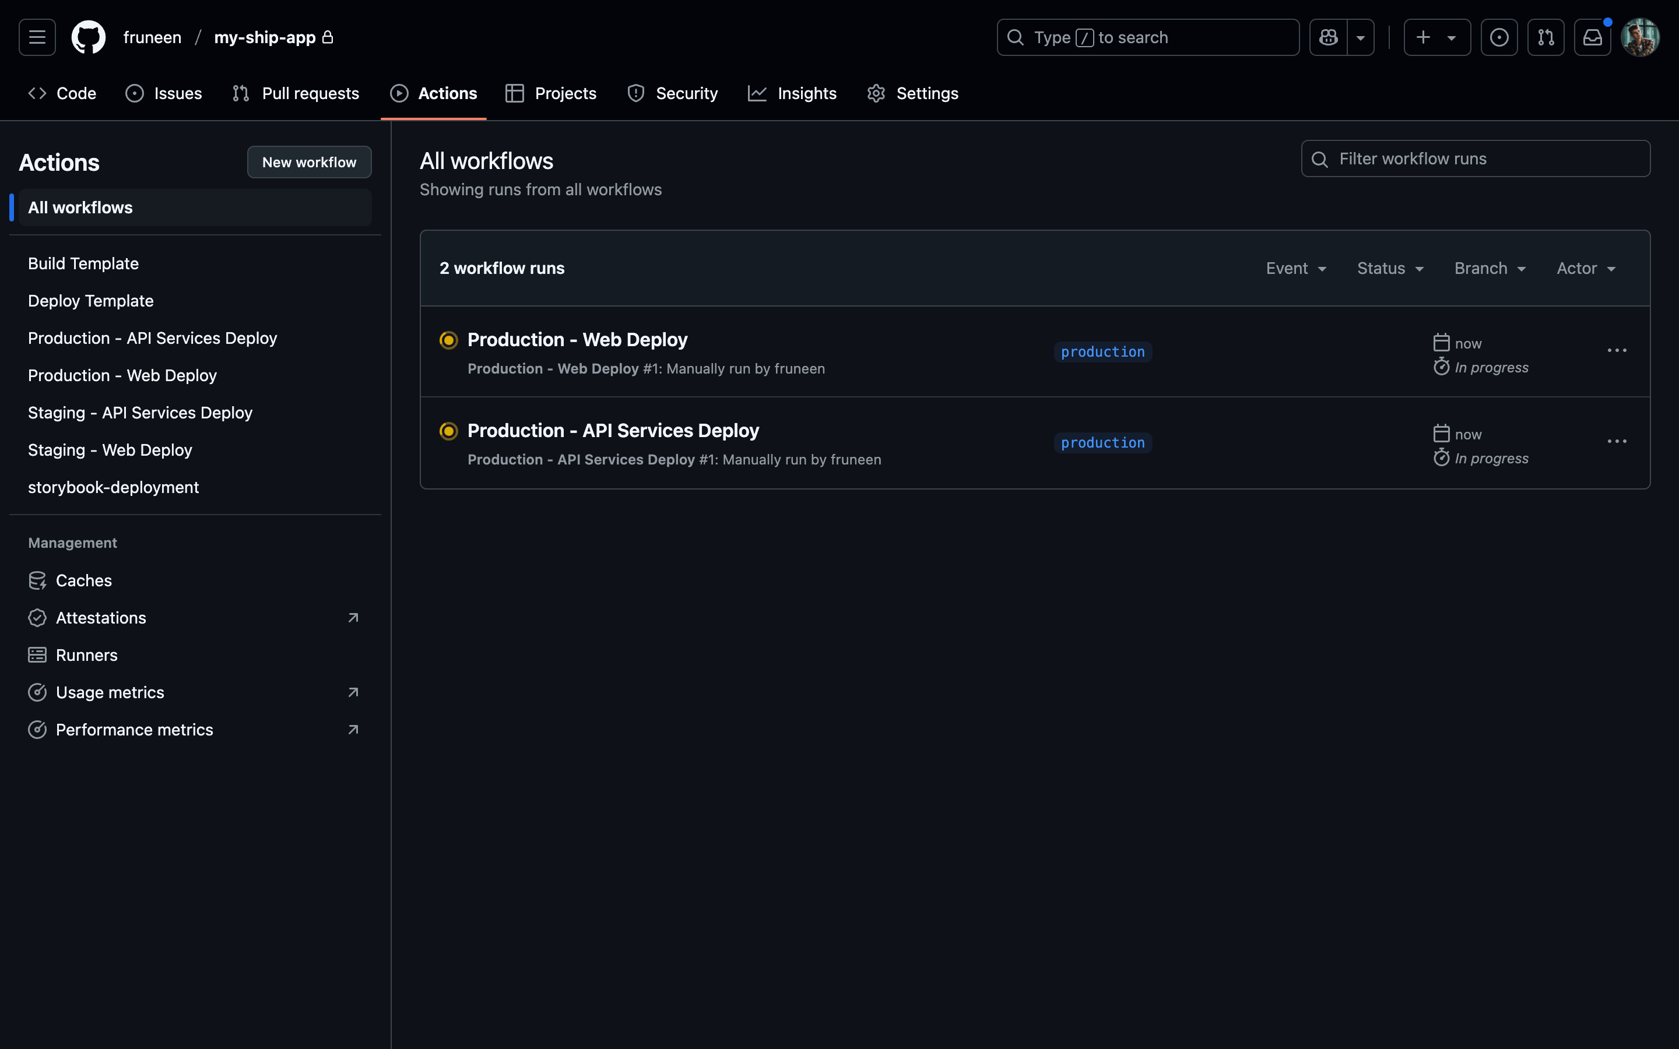Open the notifications inbox icon
1679x1049 pixels.
1592,37
